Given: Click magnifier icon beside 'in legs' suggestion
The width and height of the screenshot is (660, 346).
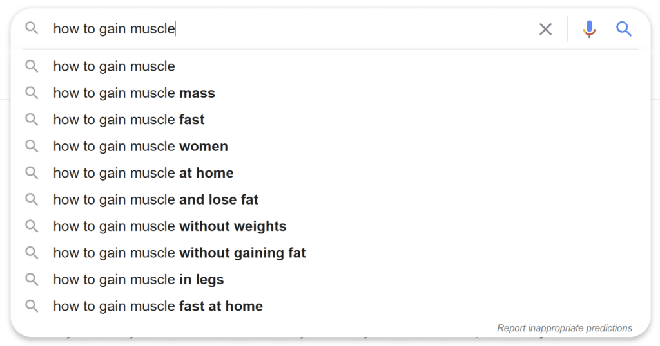Looking at the screenshot, I should pyautogui.click(x=32, y=279).
